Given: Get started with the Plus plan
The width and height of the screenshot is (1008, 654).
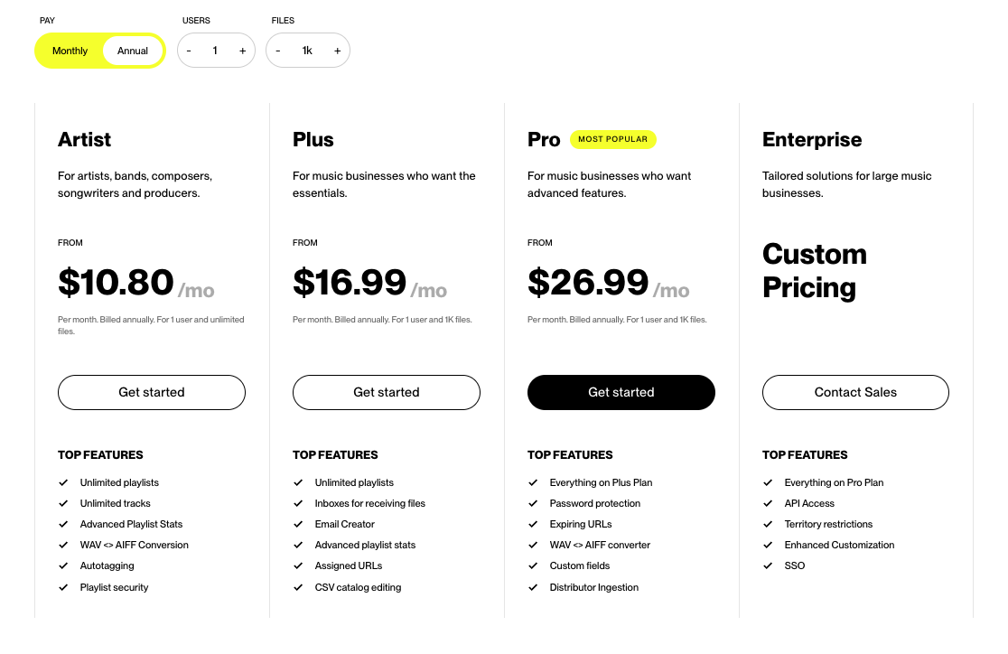Looking at the screenshot, I should 386,392.
